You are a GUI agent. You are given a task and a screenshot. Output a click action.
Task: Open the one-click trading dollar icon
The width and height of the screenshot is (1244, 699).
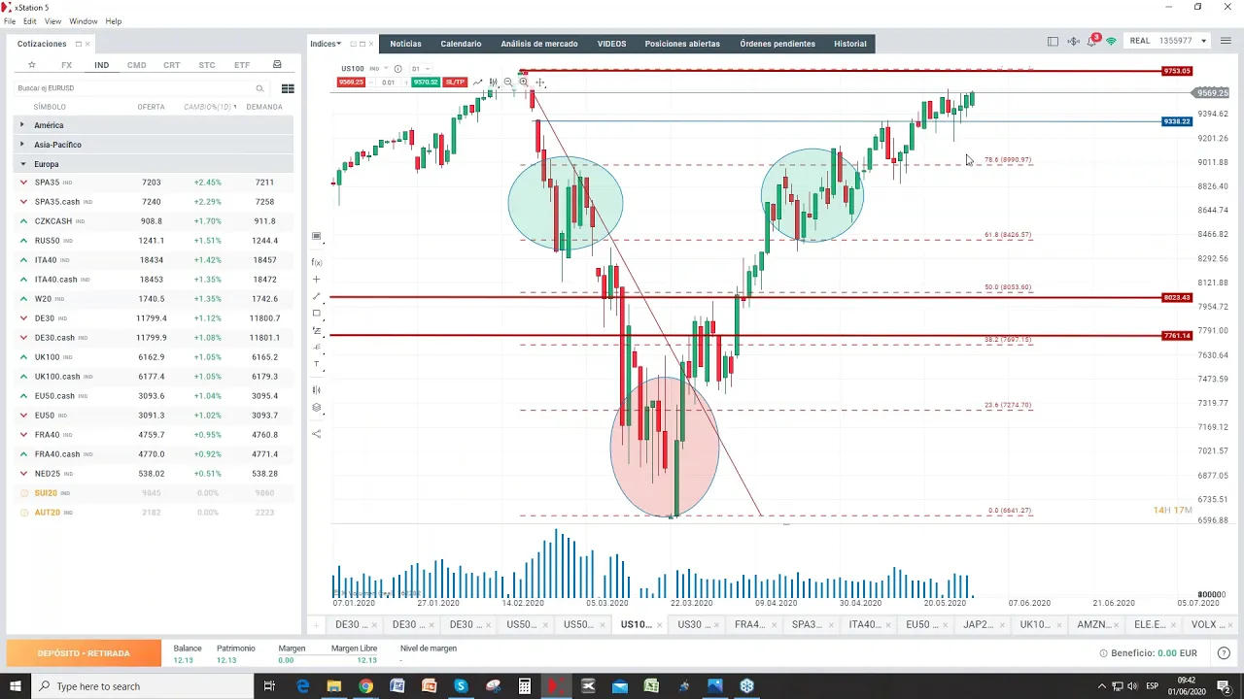click(x=1073, y=42)
